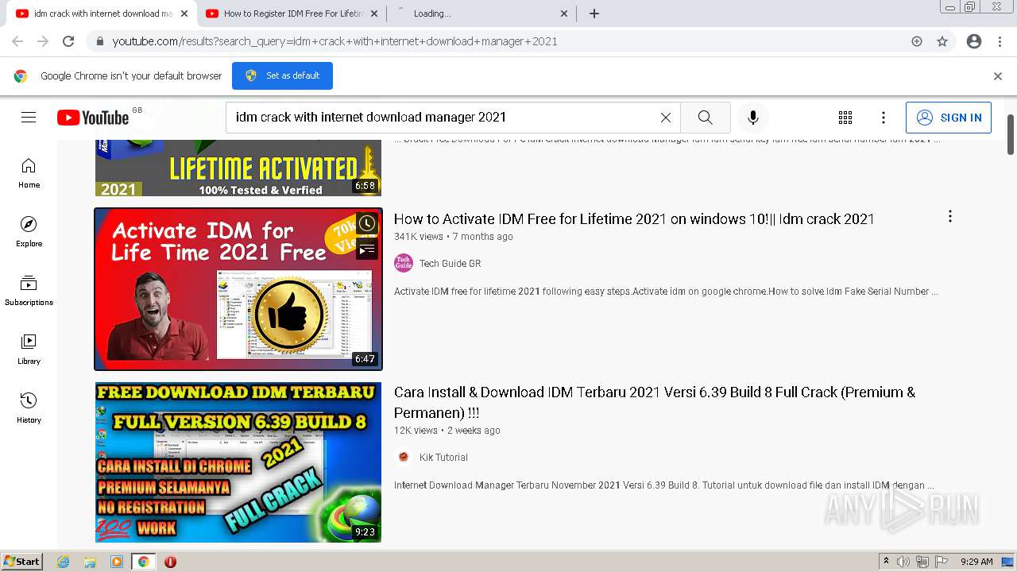Open the volume tray icon

[x=903, y=562]
